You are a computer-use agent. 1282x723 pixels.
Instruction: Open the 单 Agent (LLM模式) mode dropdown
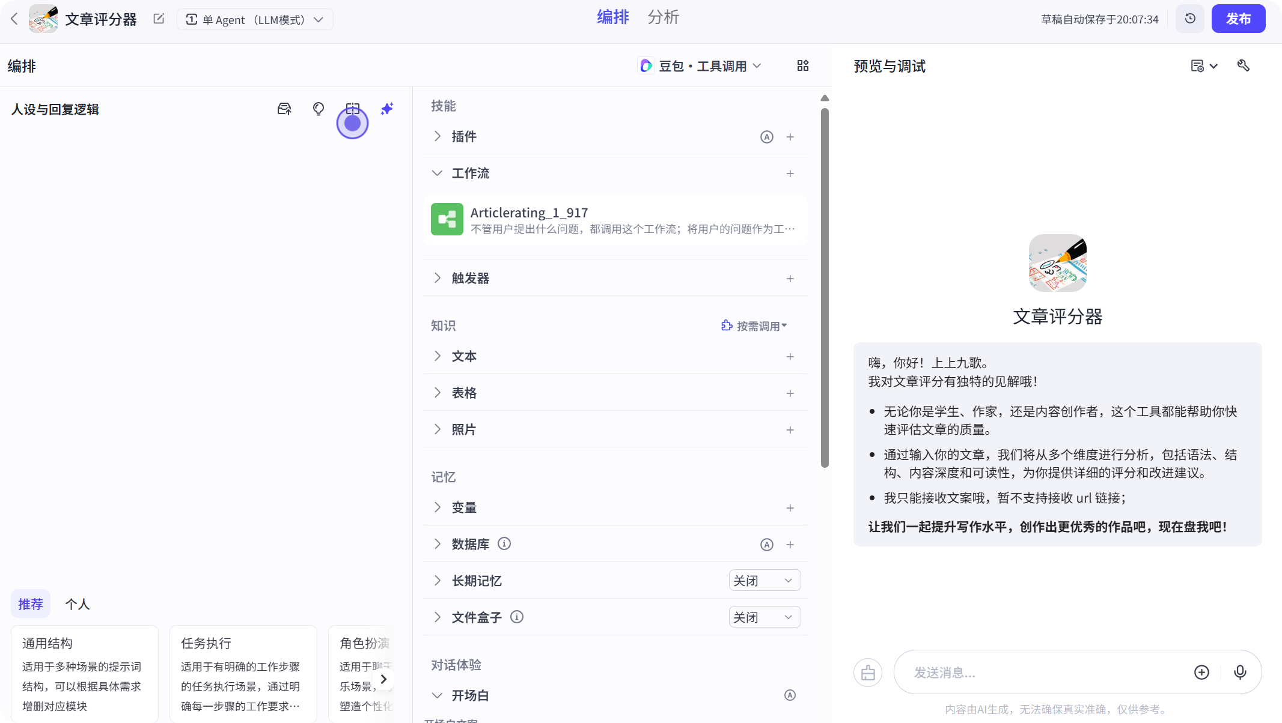255,19
